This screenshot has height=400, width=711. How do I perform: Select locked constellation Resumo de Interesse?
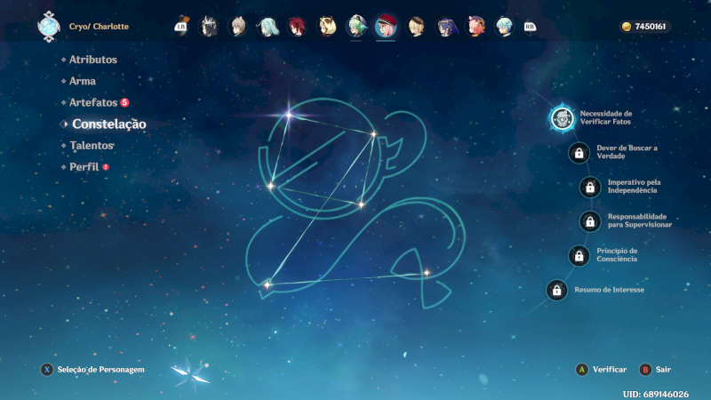pyautogui.click(x=557, y=291)
